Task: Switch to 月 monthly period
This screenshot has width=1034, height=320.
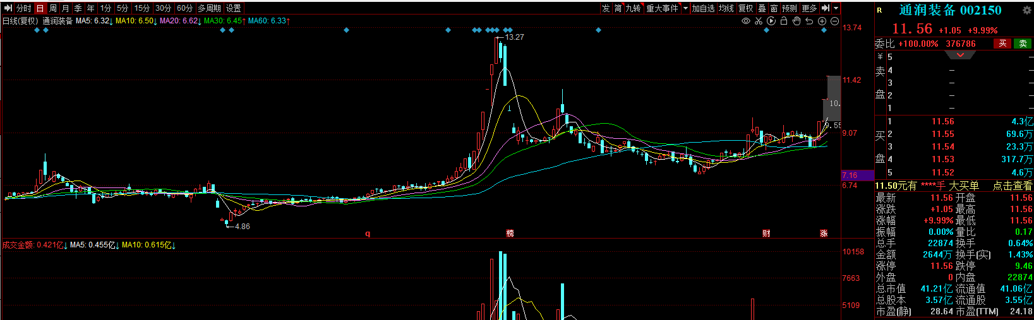Action: coord(65,8)
